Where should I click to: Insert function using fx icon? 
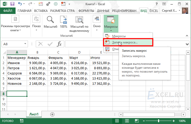[x=59, y=44]
